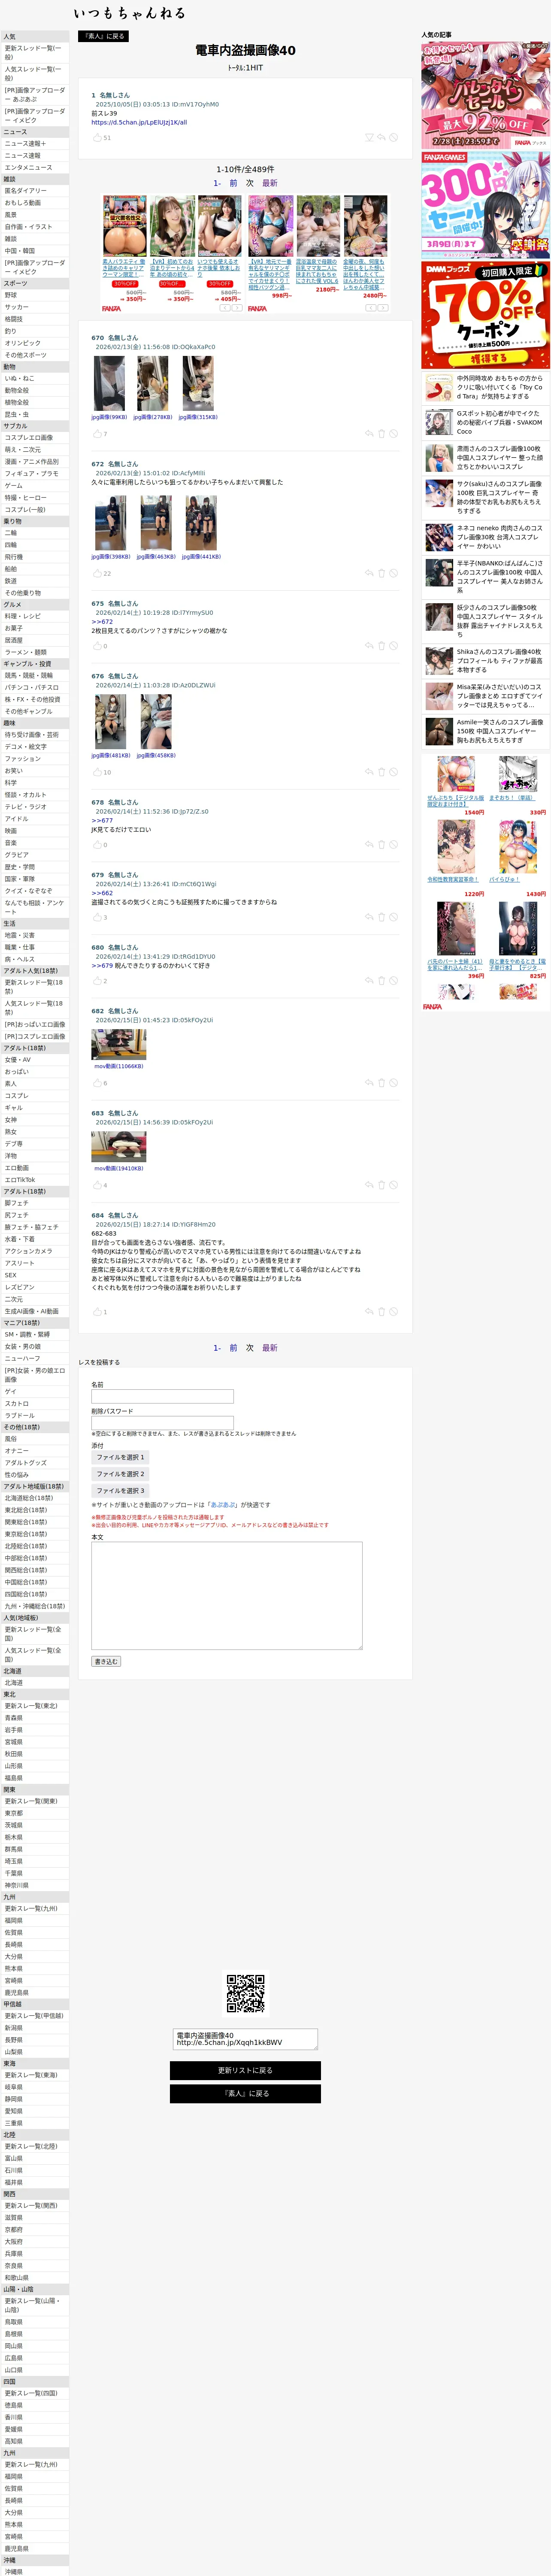Report post 679 with the circle-slash icon
The width and height of the screenshot is (551, 2576).
pos(394,917)
